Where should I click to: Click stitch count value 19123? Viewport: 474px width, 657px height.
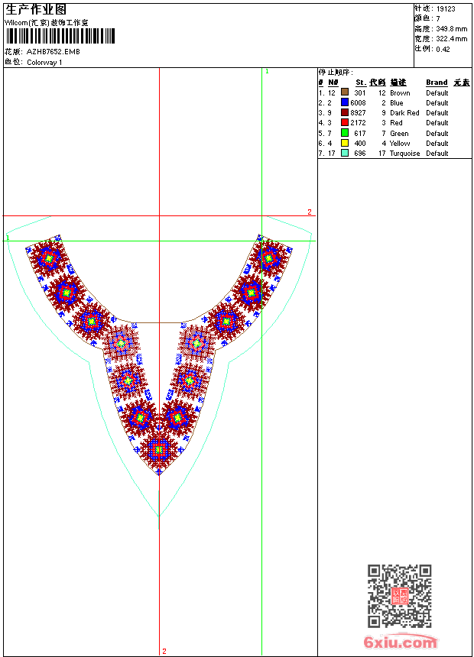tap(446, 9)
